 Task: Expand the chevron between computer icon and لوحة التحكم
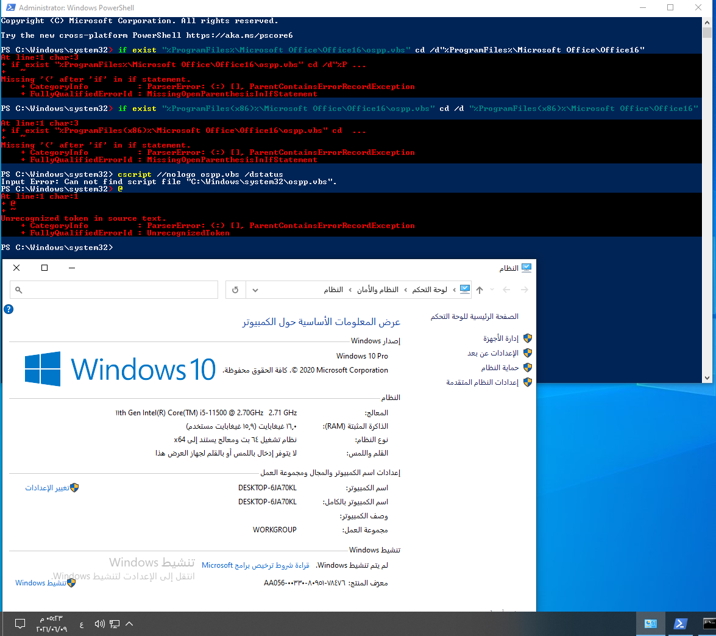coord(454,290)
